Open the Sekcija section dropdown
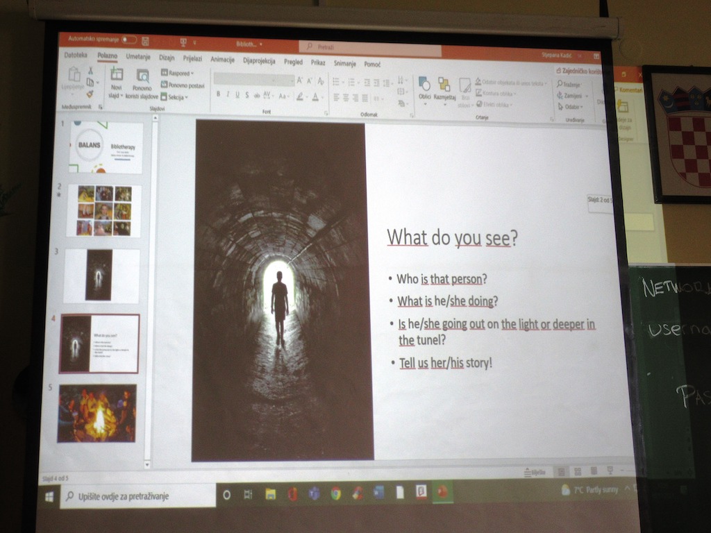This screenshot has width=711, height=533. [x=174, y=97]
